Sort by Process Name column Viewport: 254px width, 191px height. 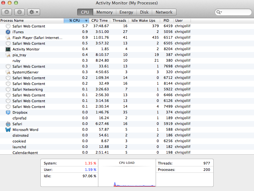coord(32,20)
